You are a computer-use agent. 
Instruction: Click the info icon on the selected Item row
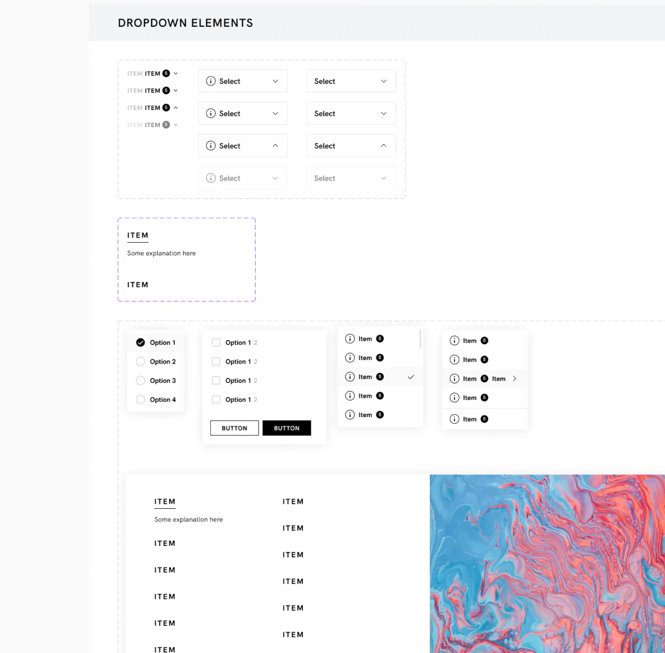[x=350, y=377]
